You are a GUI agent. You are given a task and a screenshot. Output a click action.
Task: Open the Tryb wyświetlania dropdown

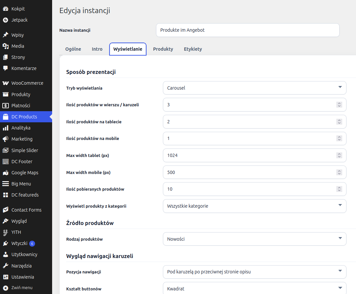(x=254, y=88)
